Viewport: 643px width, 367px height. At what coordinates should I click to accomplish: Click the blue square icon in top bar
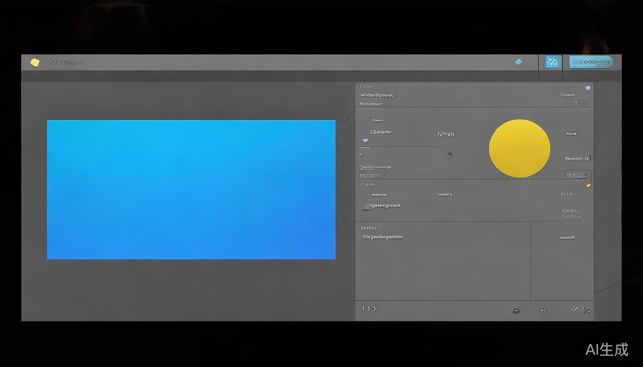553,62
